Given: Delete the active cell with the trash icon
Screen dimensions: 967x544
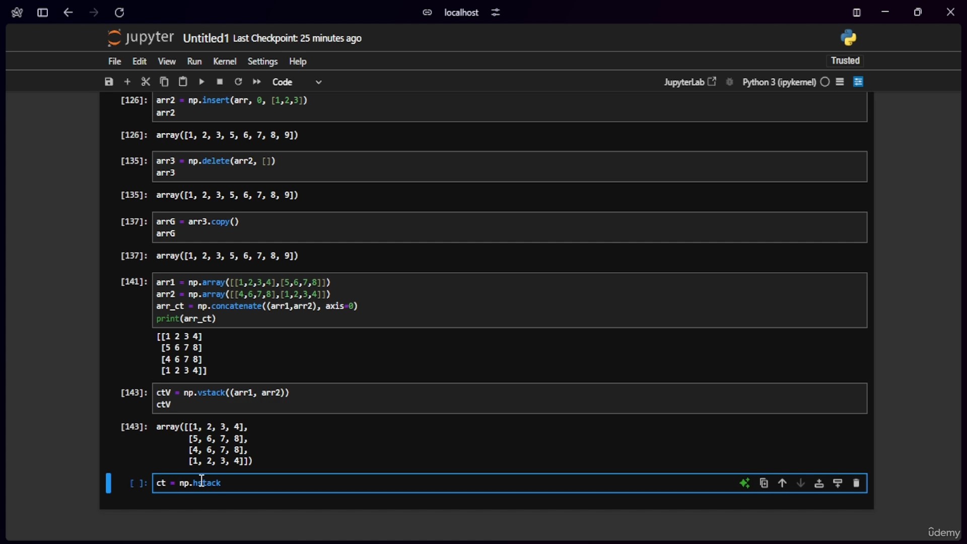Looking at the screenshot, I should [x=857, y=484].
